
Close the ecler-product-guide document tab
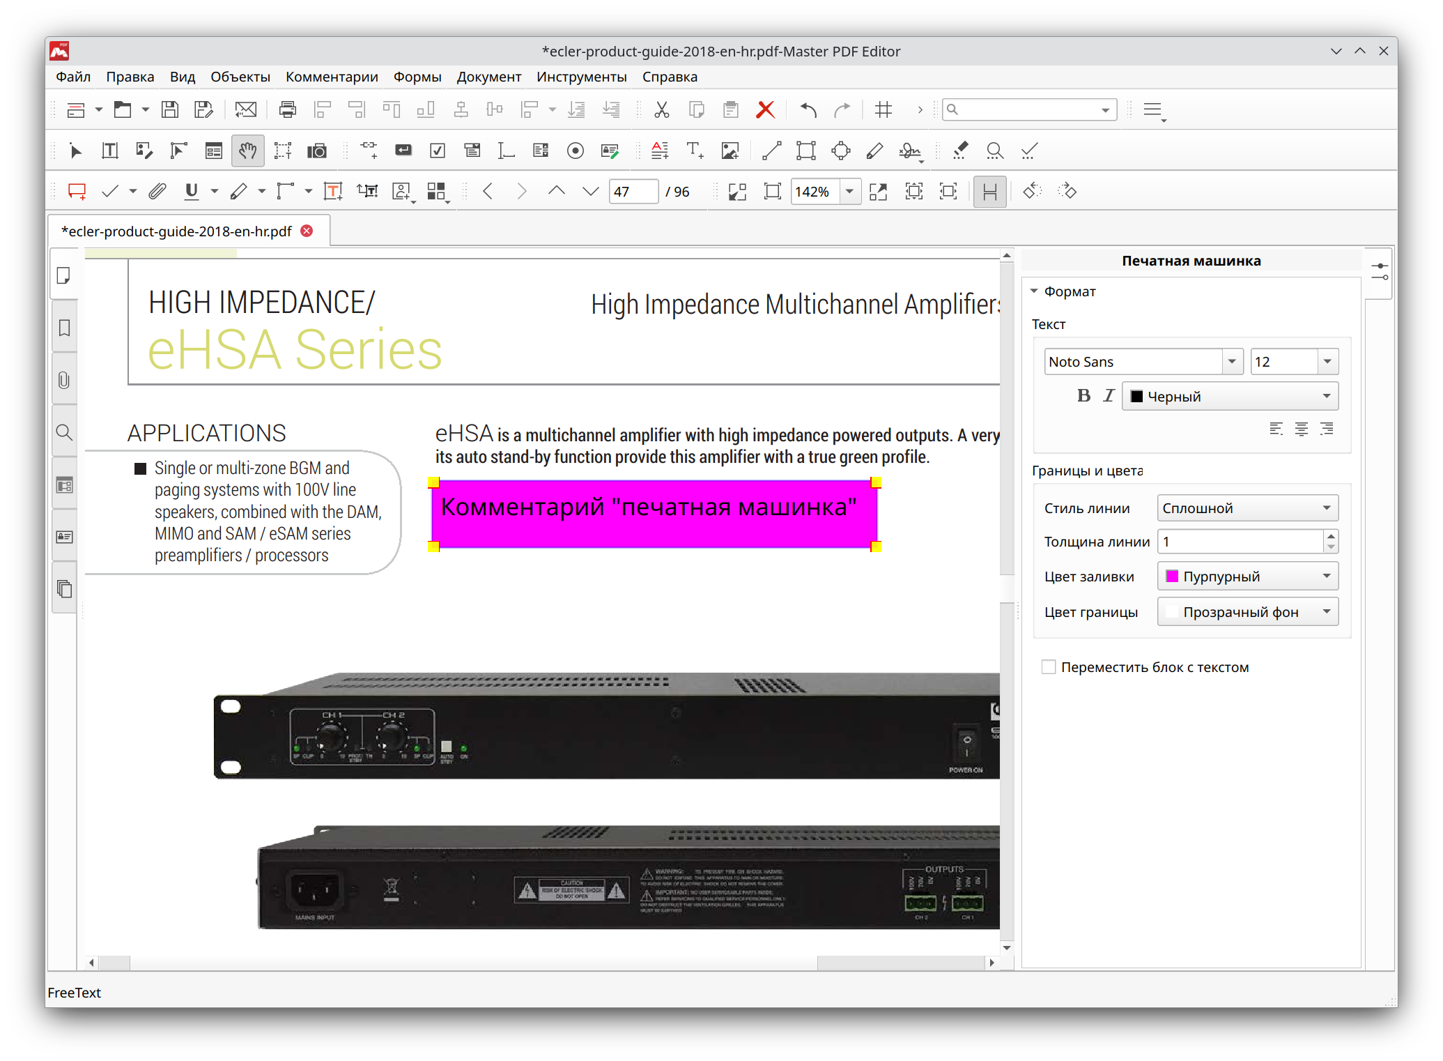click(x=307, y=231)
